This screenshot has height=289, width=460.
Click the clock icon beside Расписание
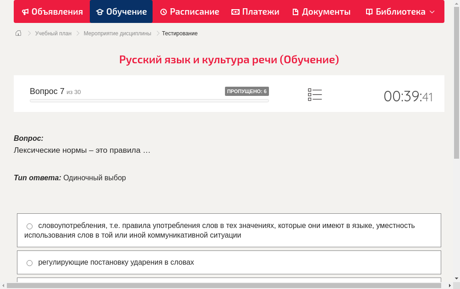click(164, 11)
